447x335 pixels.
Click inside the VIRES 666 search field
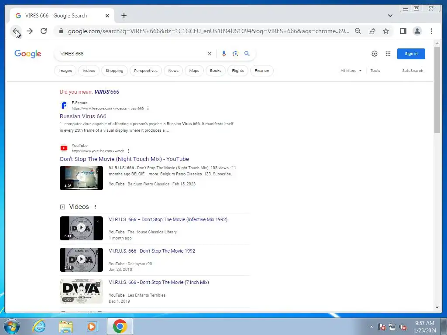coord(131,54)
